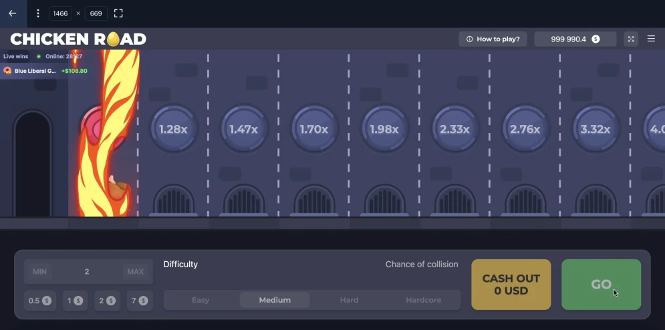Select Hardcore difficulty

[x=423, y=300]
